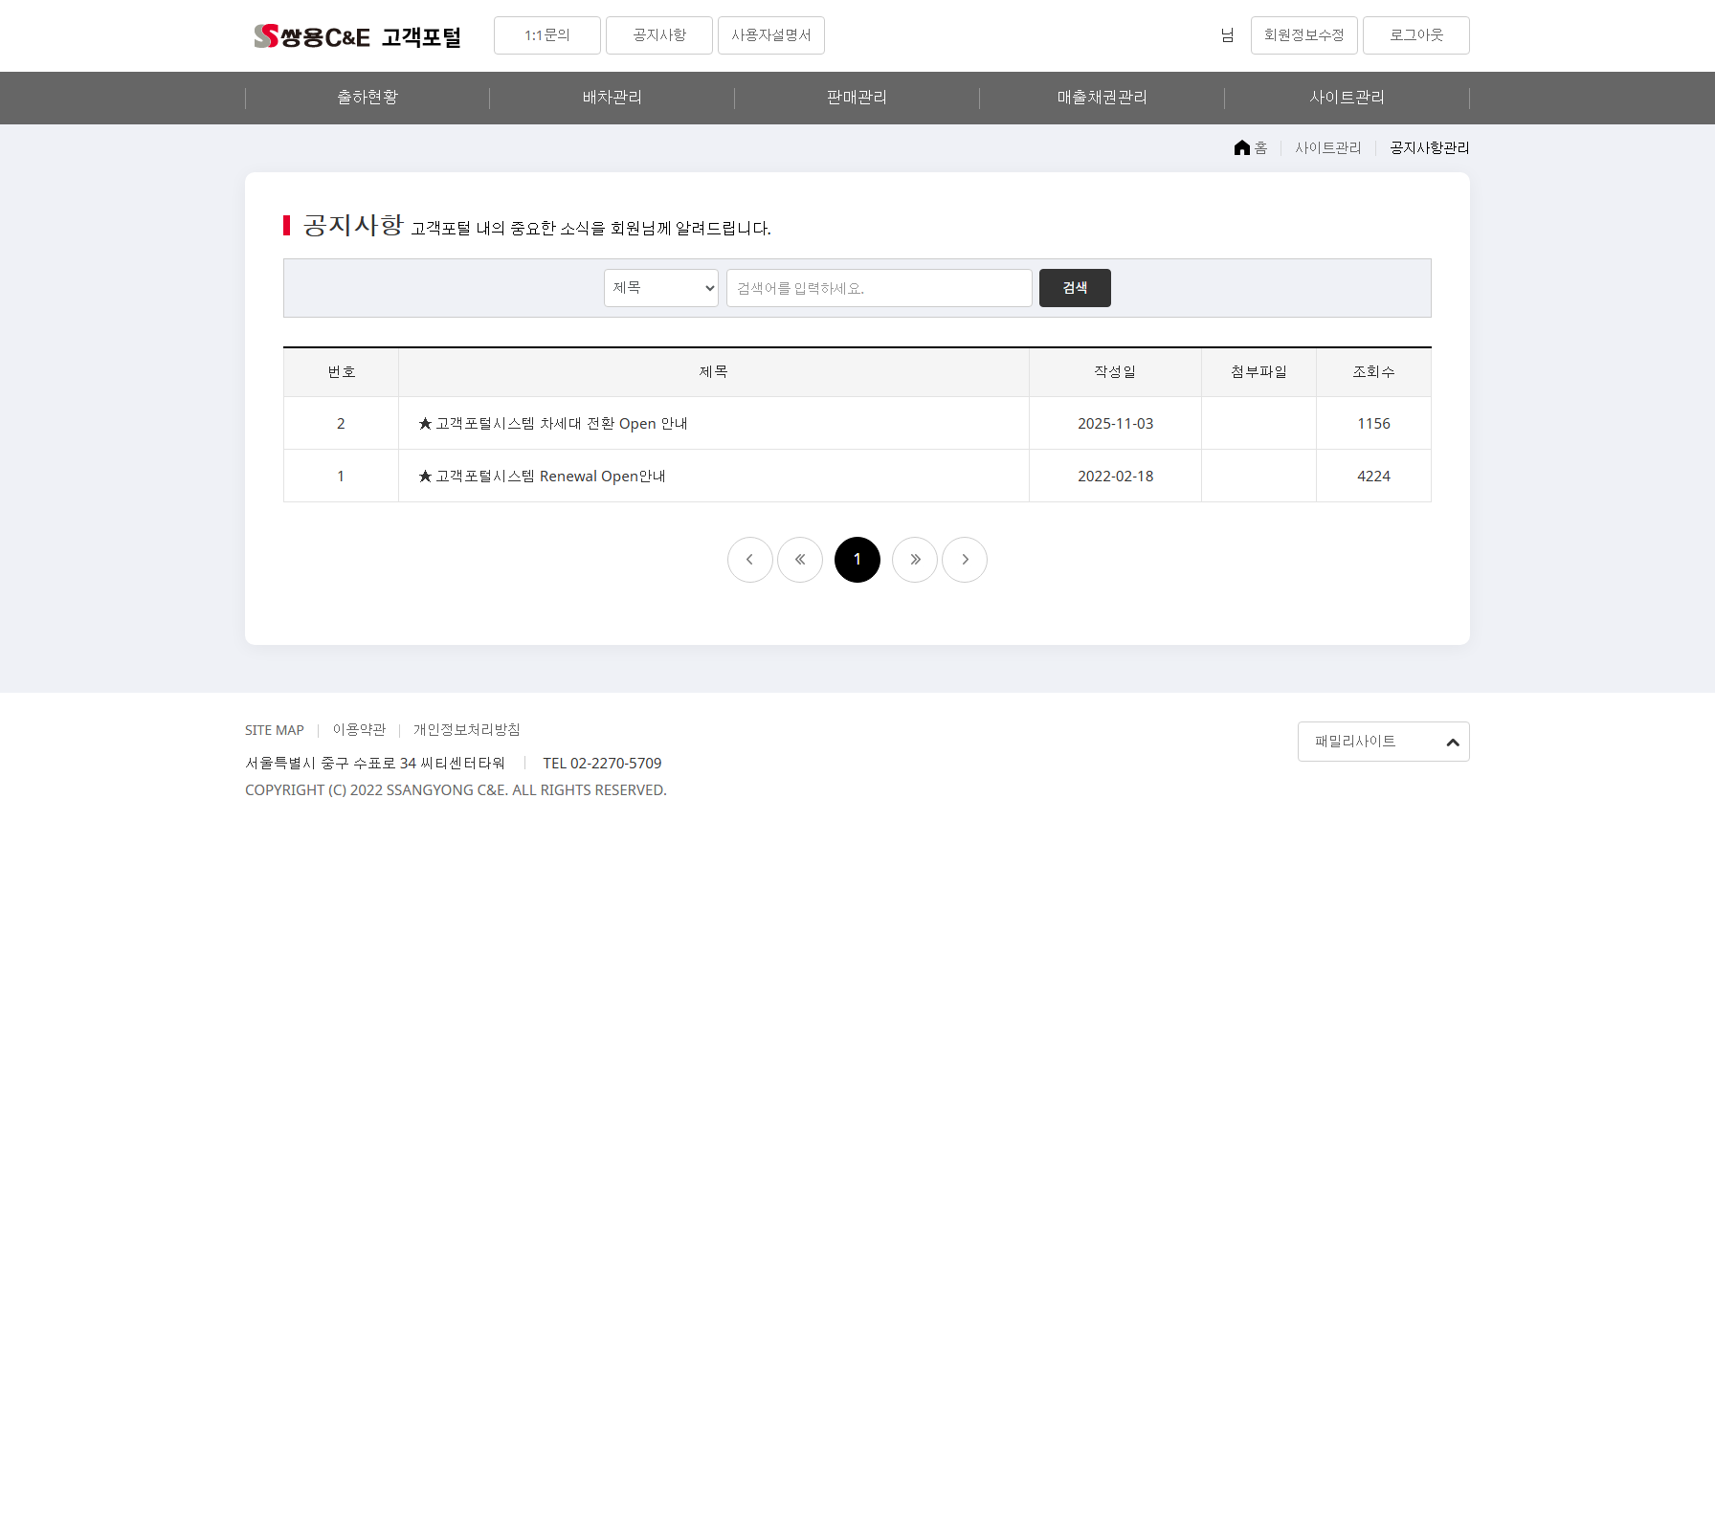Open 매출채권관리 menu
Image resolution: width=1715 pixels, height=1531 pixels.
tap(1102, 98)
